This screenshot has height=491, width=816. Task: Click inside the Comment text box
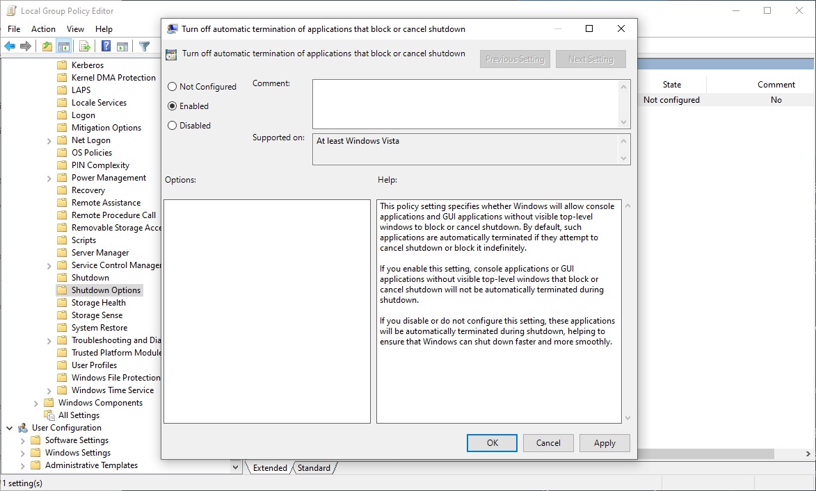click(466, 104)
